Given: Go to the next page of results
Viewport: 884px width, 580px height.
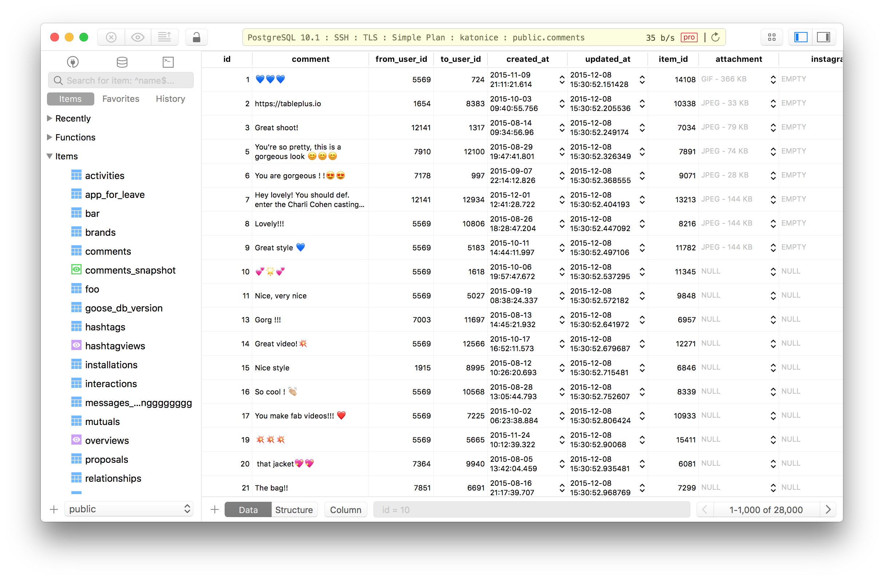Looking at the screenshot, I should click(x=828, y=509).
